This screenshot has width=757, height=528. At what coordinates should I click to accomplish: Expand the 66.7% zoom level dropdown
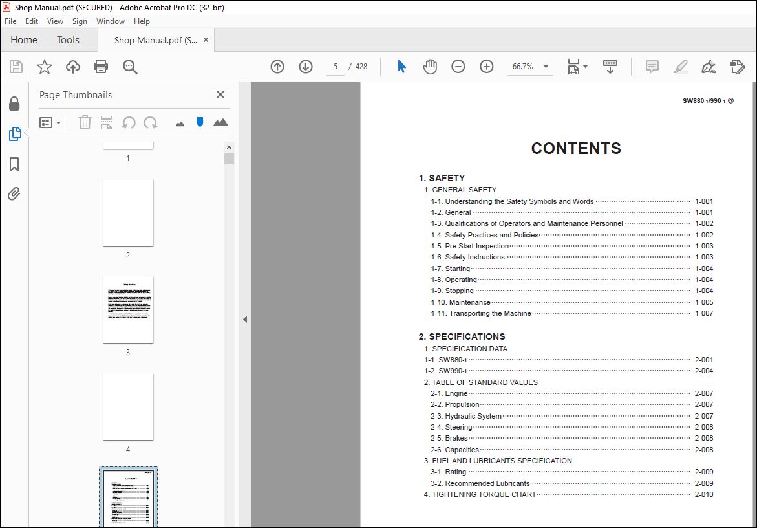(546, 67)
